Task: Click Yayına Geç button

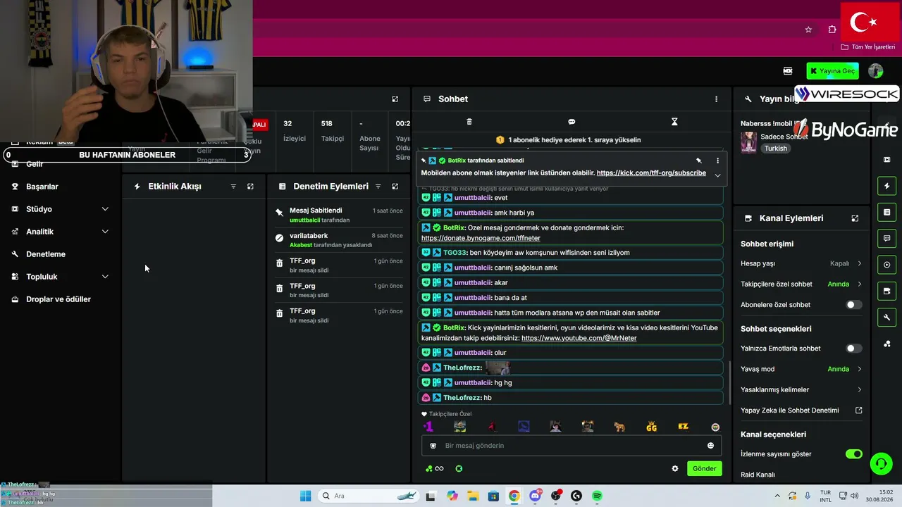Action: (832, 71)
